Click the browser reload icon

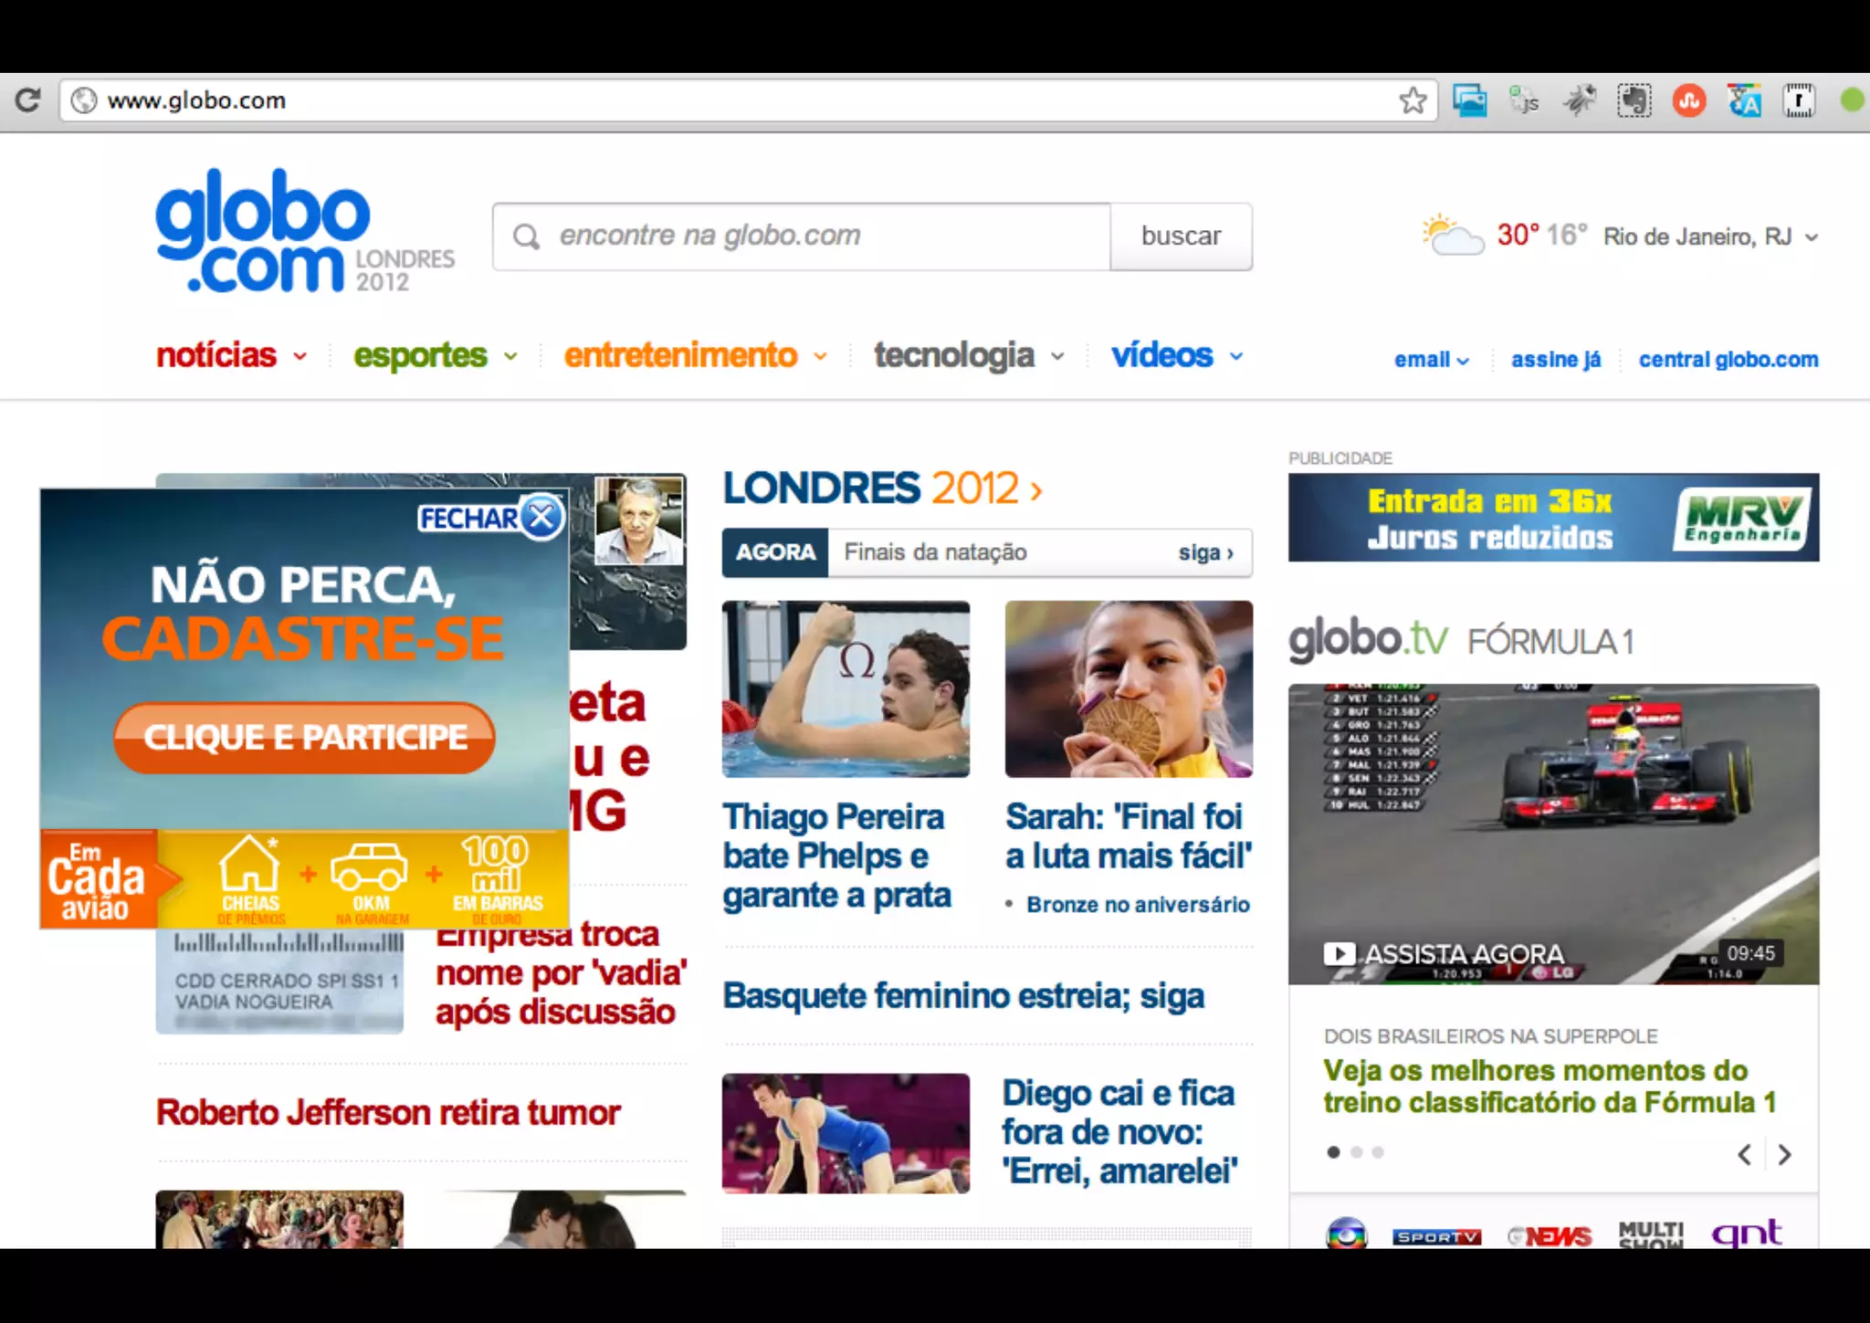click(x=28, y=100)
